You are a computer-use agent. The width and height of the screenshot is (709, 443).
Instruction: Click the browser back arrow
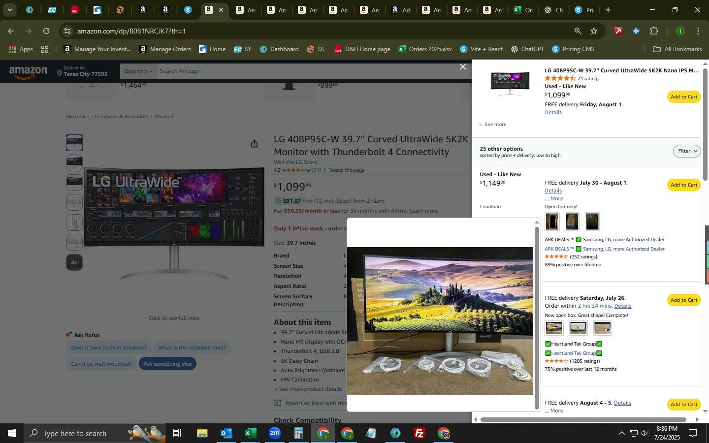[11, 31]
